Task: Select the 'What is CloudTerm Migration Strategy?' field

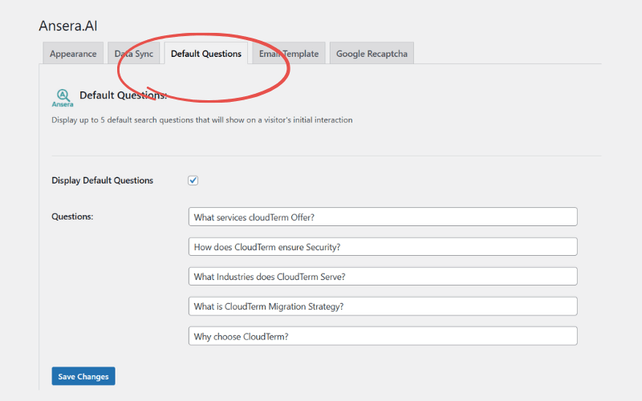Action: 383,306
